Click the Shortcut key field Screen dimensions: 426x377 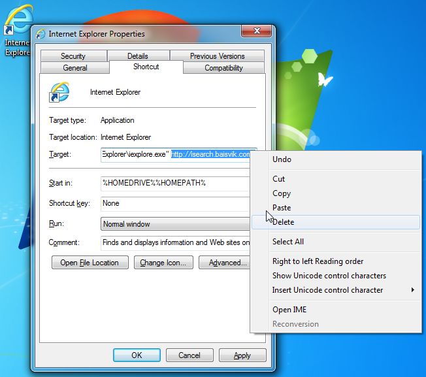[176, 204]
